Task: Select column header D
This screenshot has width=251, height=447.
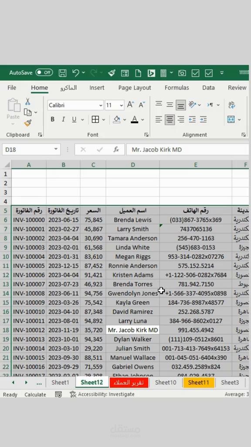Action: tap(132, 165)
